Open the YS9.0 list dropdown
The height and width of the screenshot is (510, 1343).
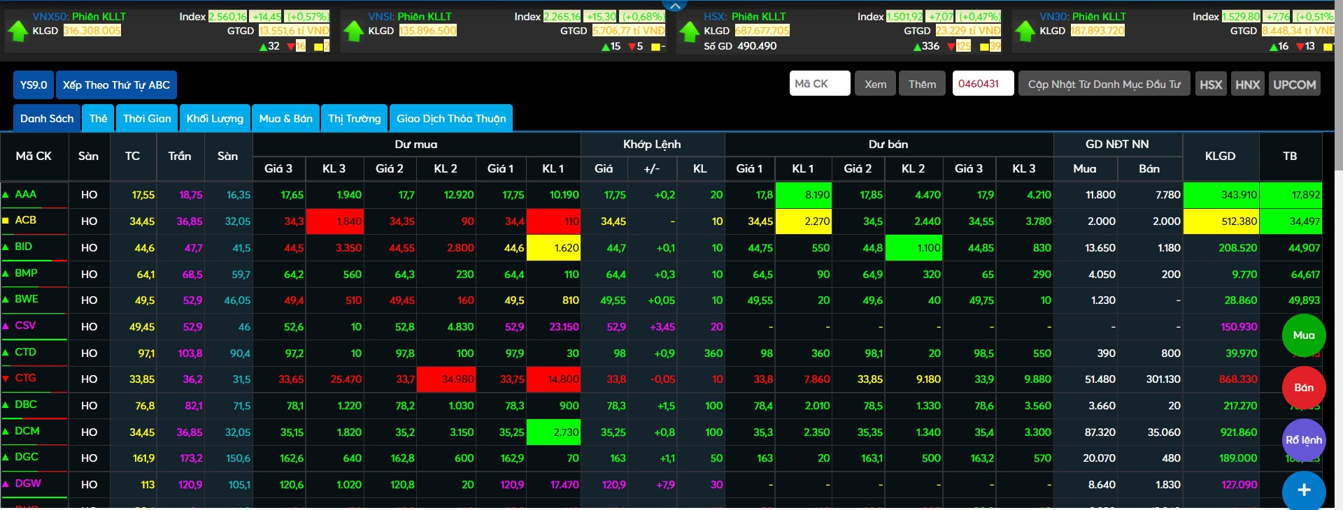pos(34,85)
